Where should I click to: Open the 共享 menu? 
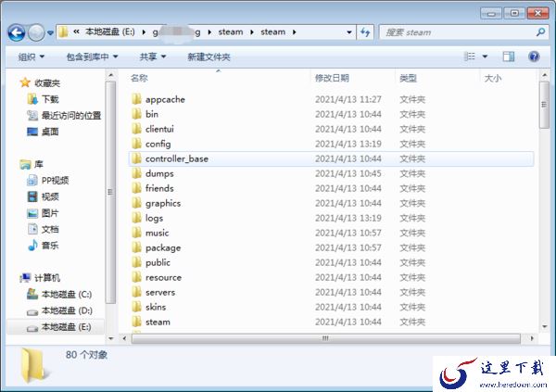(x=153, y=57)
